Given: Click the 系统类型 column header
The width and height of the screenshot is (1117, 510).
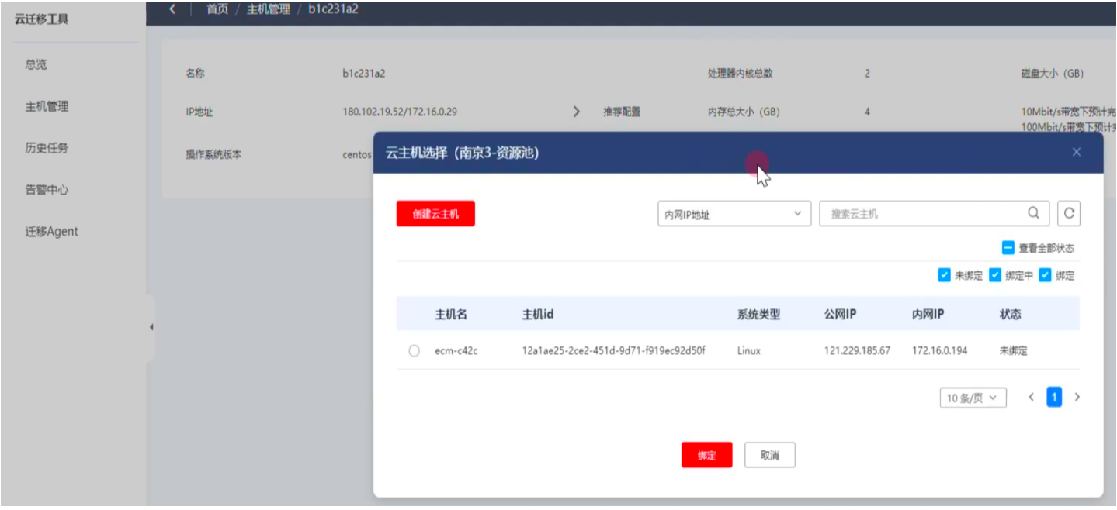Looking at the screenshot, I should [x=758, y=315].
